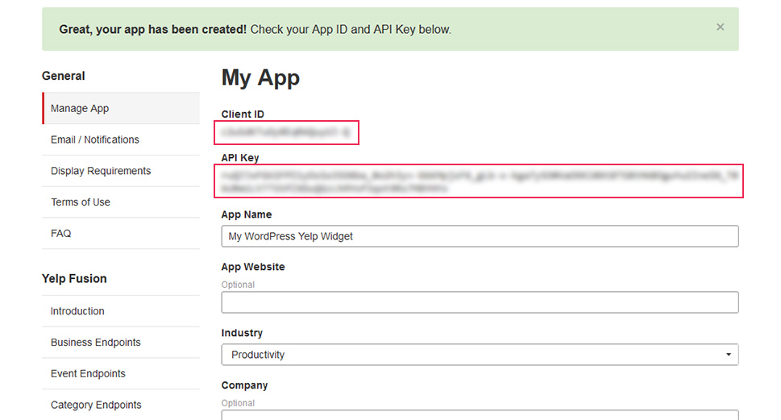Screen dimensions: 781x420
Task: Click the App Name input field
Action: 480,236
